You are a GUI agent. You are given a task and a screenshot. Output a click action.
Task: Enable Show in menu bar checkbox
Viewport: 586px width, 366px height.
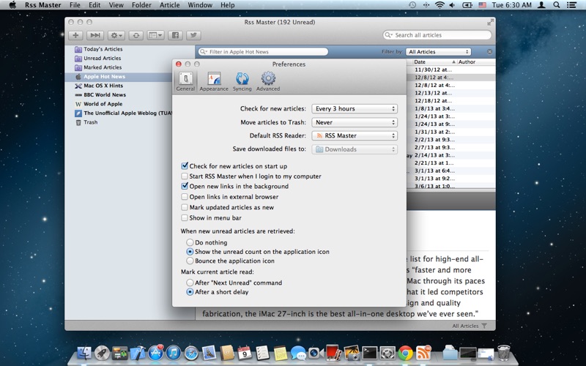[185, 217]
